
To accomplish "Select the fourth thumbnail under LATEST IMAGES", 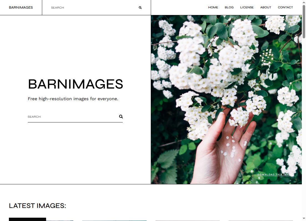I will tap(260, 220).
